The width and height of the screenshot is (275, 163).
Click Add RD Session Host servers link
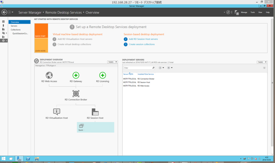click(143, 39)
